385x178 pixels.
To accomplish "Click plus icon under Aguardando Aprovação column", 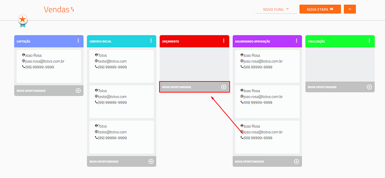I will point(296,161).
